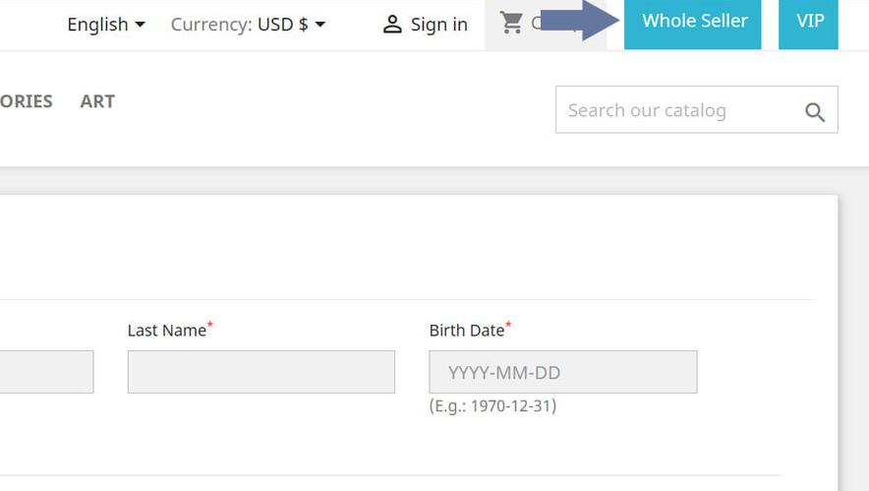The height and width of the screenshot is (491, 869).
Task: Click the Currency: label text
Action: pyautogui.click(x=211, y=25)
